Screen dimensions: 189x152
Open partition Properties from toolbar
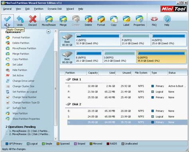point(139,21)
